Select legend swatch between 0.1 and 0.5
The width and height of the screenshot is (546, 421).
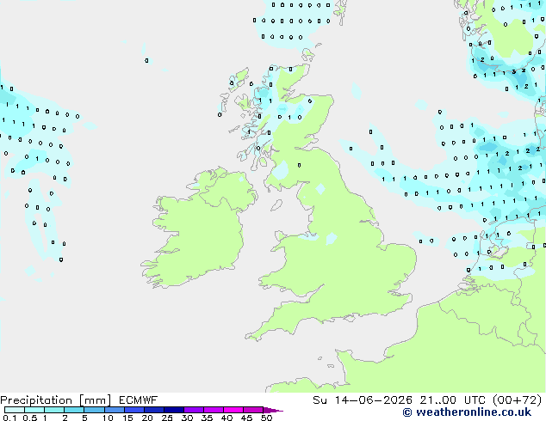[x=15, y=410]
